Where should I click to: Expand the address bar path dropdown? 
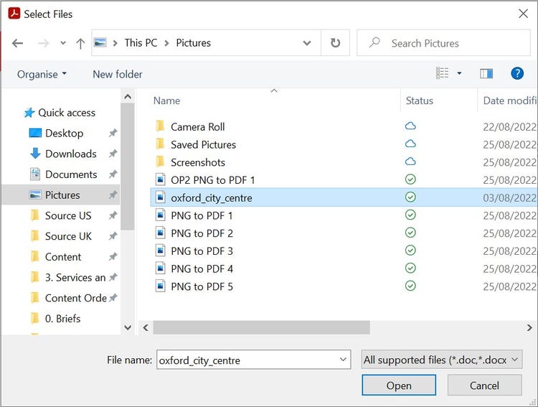pos(307,43)
